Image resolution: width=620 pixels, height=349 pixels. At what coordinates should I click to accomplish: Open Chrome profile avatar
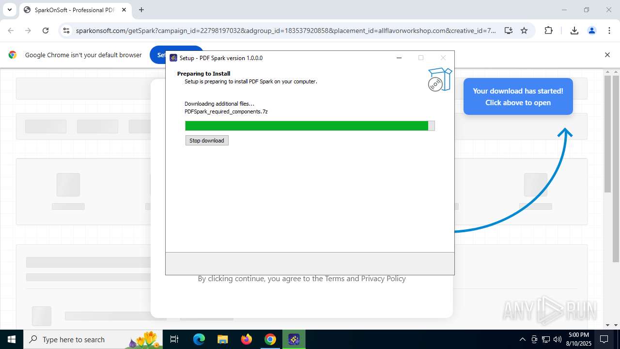pos(592,31)
